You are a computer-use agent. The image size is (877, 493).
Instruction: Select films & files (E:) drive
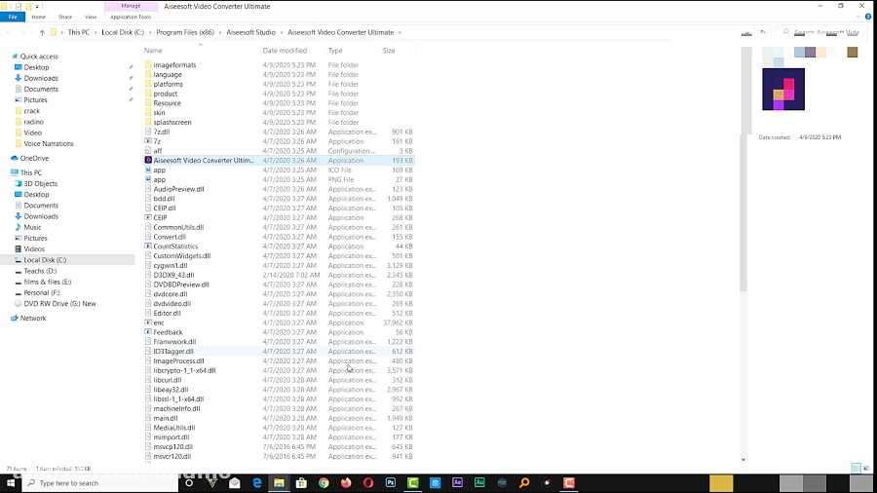[48, 282]
